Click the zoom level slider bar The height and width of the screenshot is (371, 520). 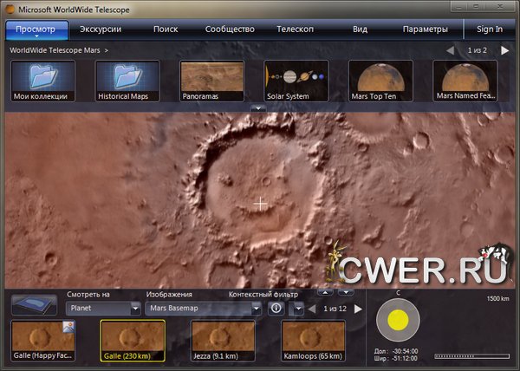[472, 355]
